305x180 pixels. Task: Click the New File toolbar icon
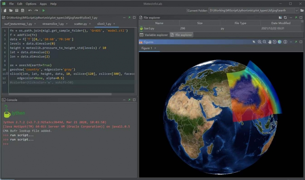point(5,10)
